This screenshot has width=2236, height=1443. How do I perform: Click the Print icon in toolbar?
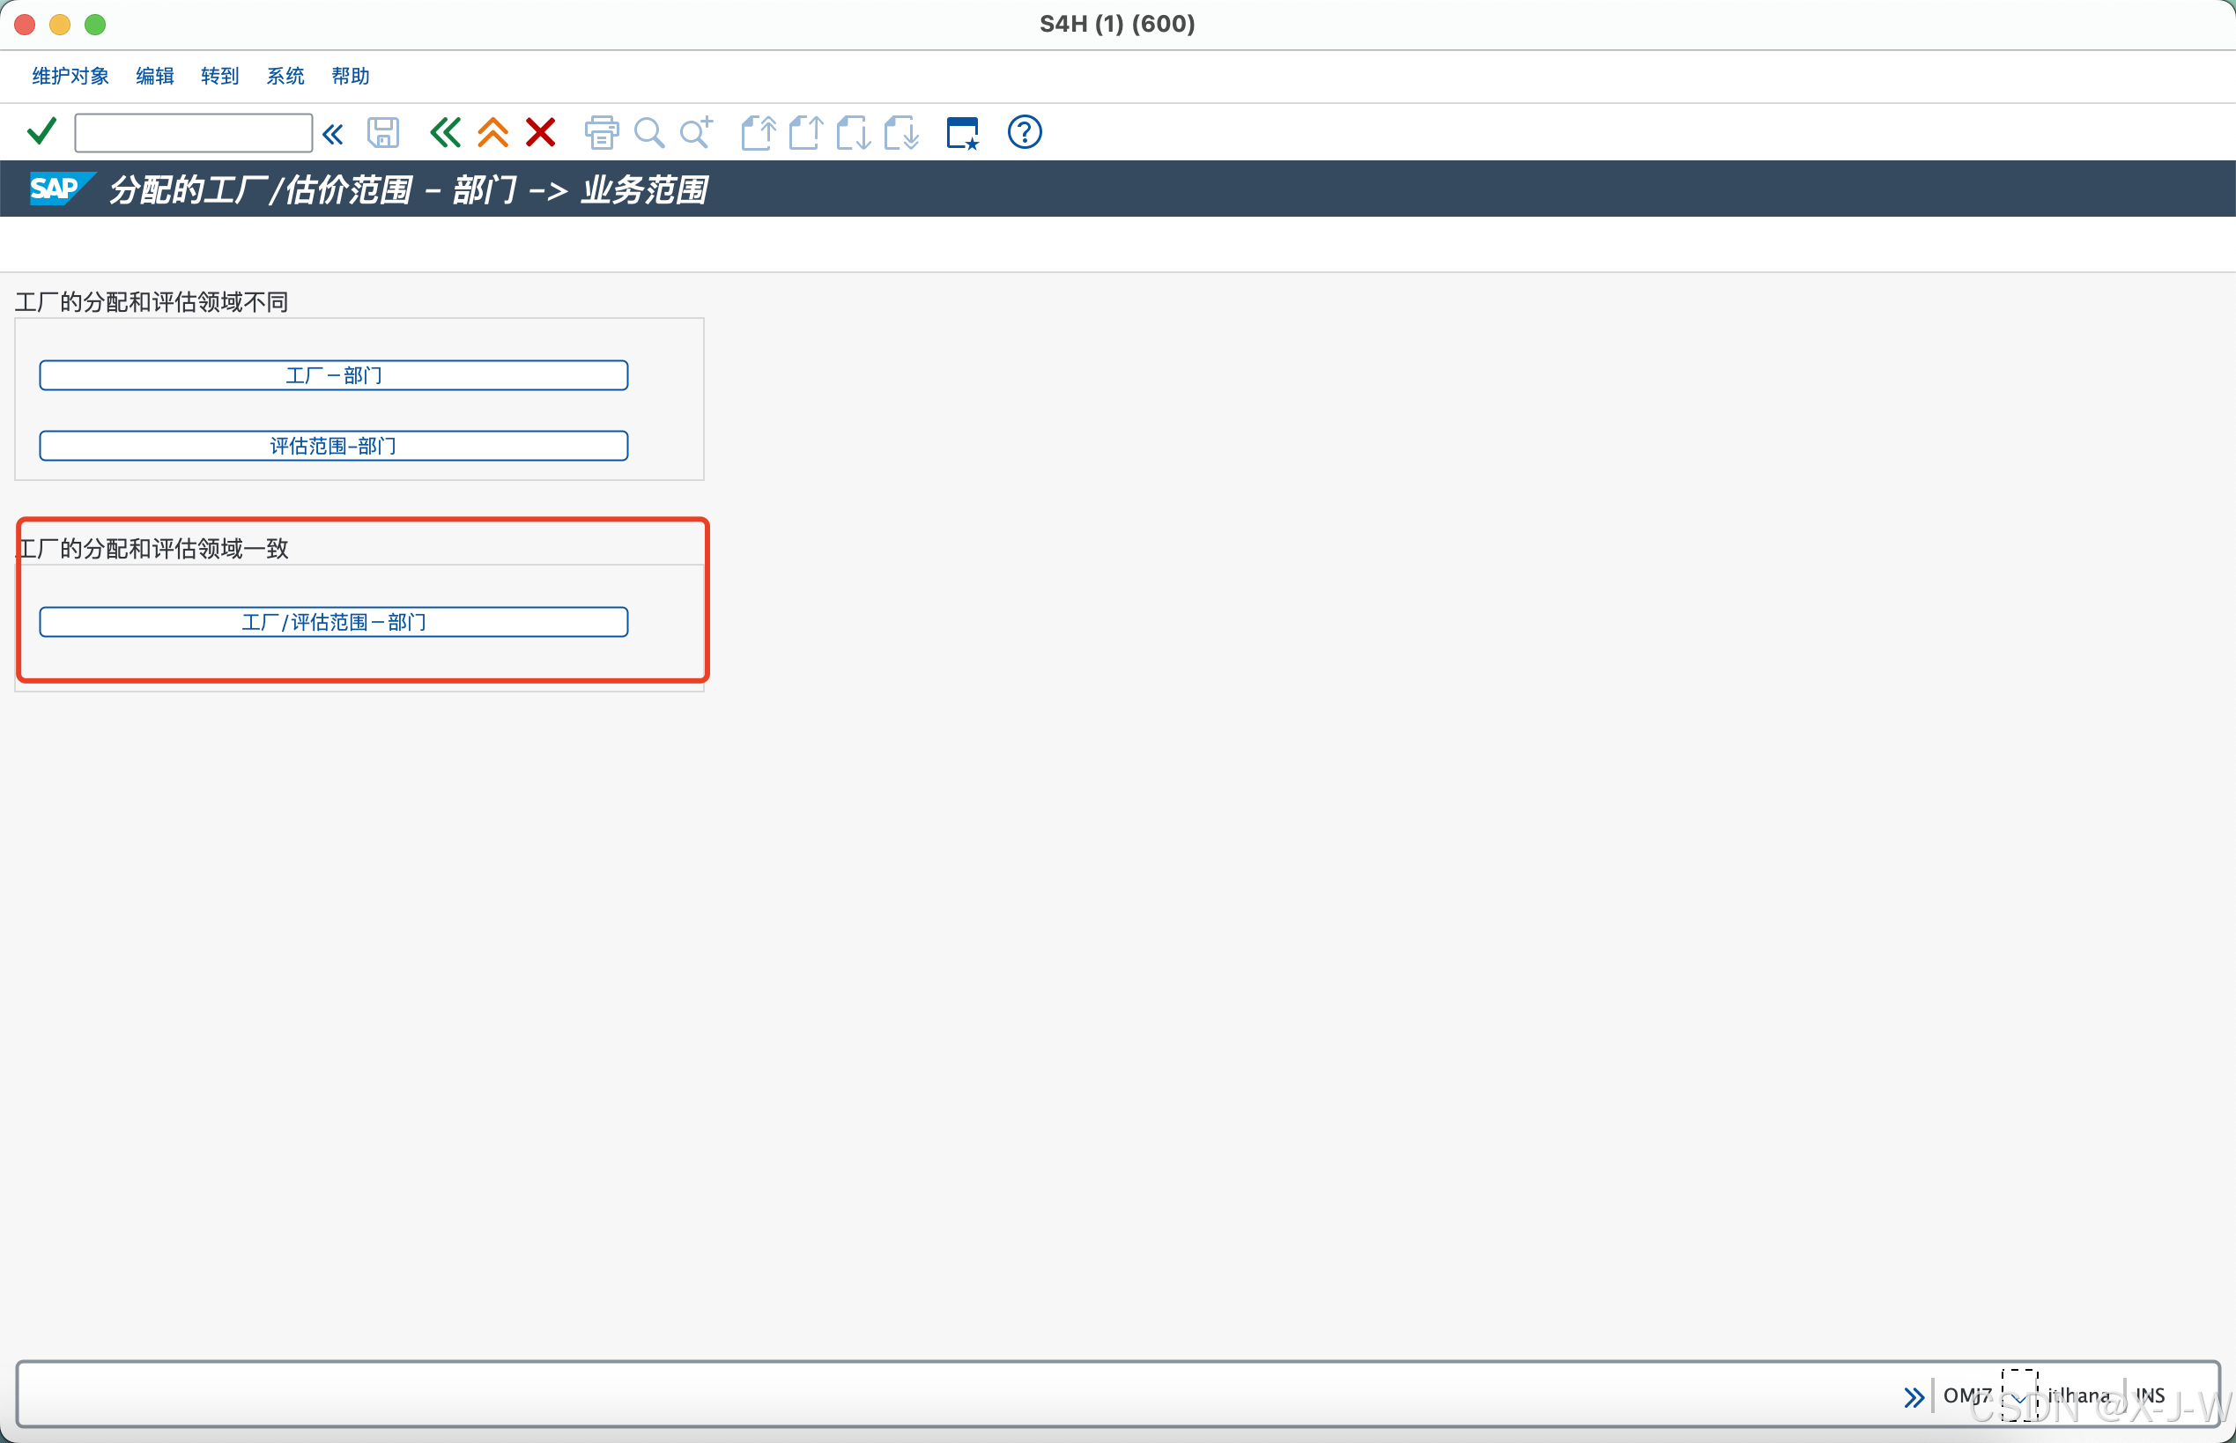pos(601,133)
